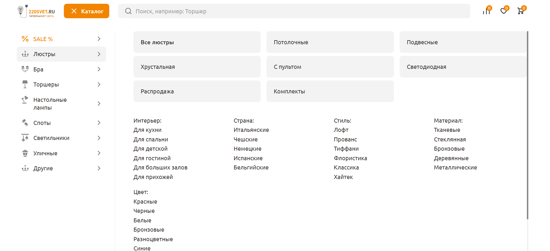550x251 pixels.
Task: Click the search magnifier icon
Action: tap(128, 11)
